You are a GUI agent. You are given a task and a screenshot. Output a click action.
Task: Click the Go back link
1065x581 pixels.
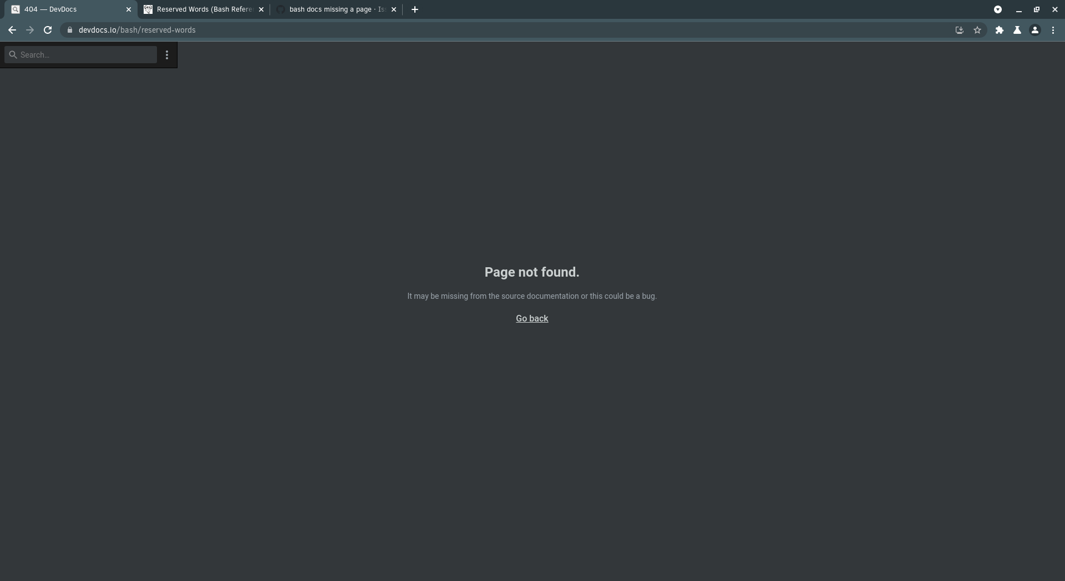[x=531, y=318]
